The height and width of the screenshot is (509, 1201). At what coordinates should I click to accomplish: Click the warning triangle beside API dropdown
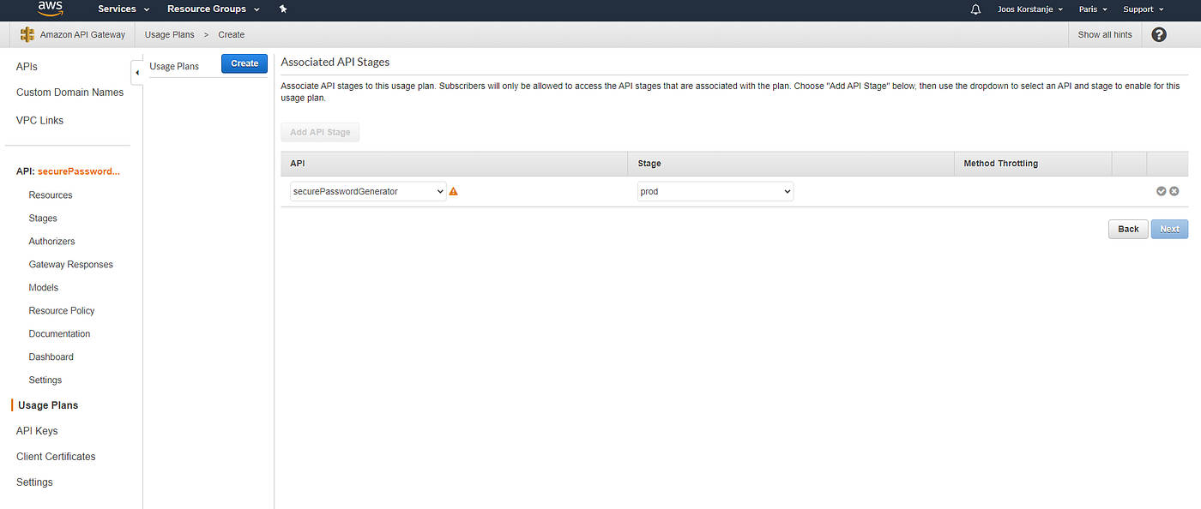454,192
